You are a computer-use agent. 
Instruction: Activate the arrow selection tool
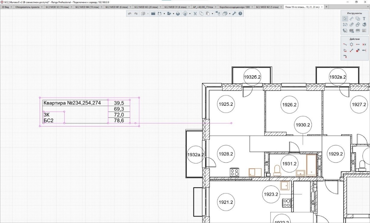[x=345, y=19]
